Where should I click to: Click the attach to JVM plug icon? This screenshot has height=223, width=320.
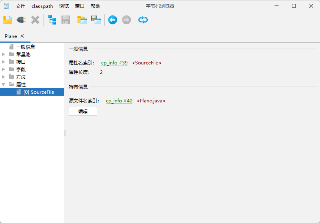tap(21, 20)
